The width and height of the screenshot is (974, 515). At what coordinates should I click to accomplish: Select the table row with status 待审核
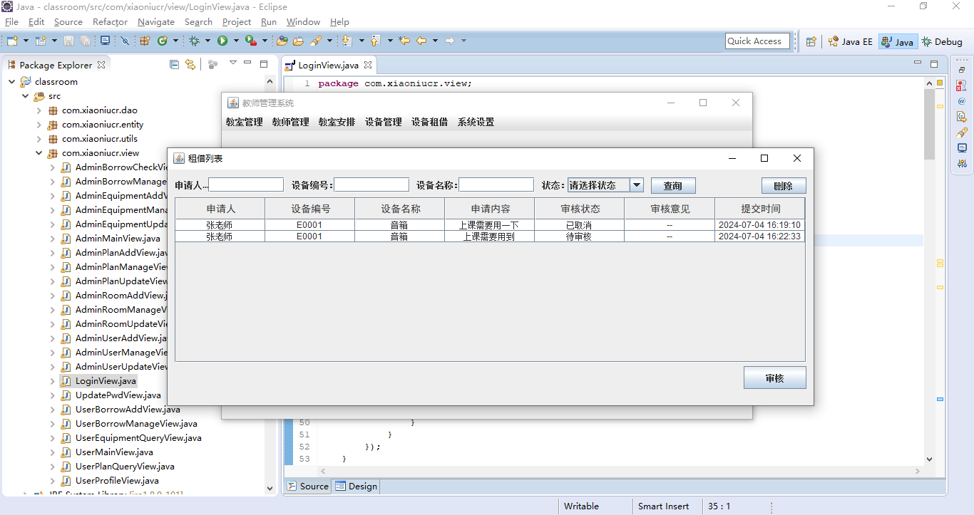[x=490, y=236]
